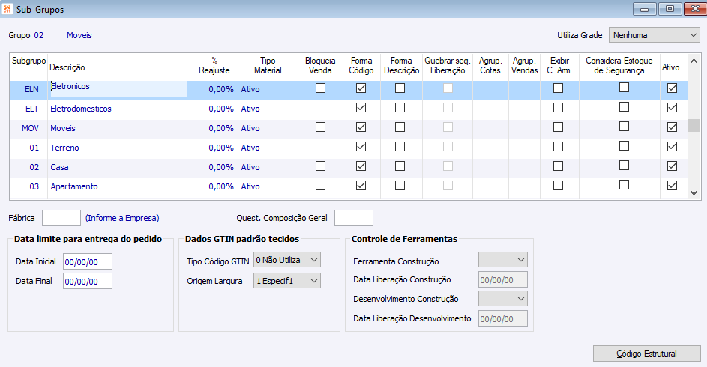
Task: Click the Fábrica input field
Action: 61,218
